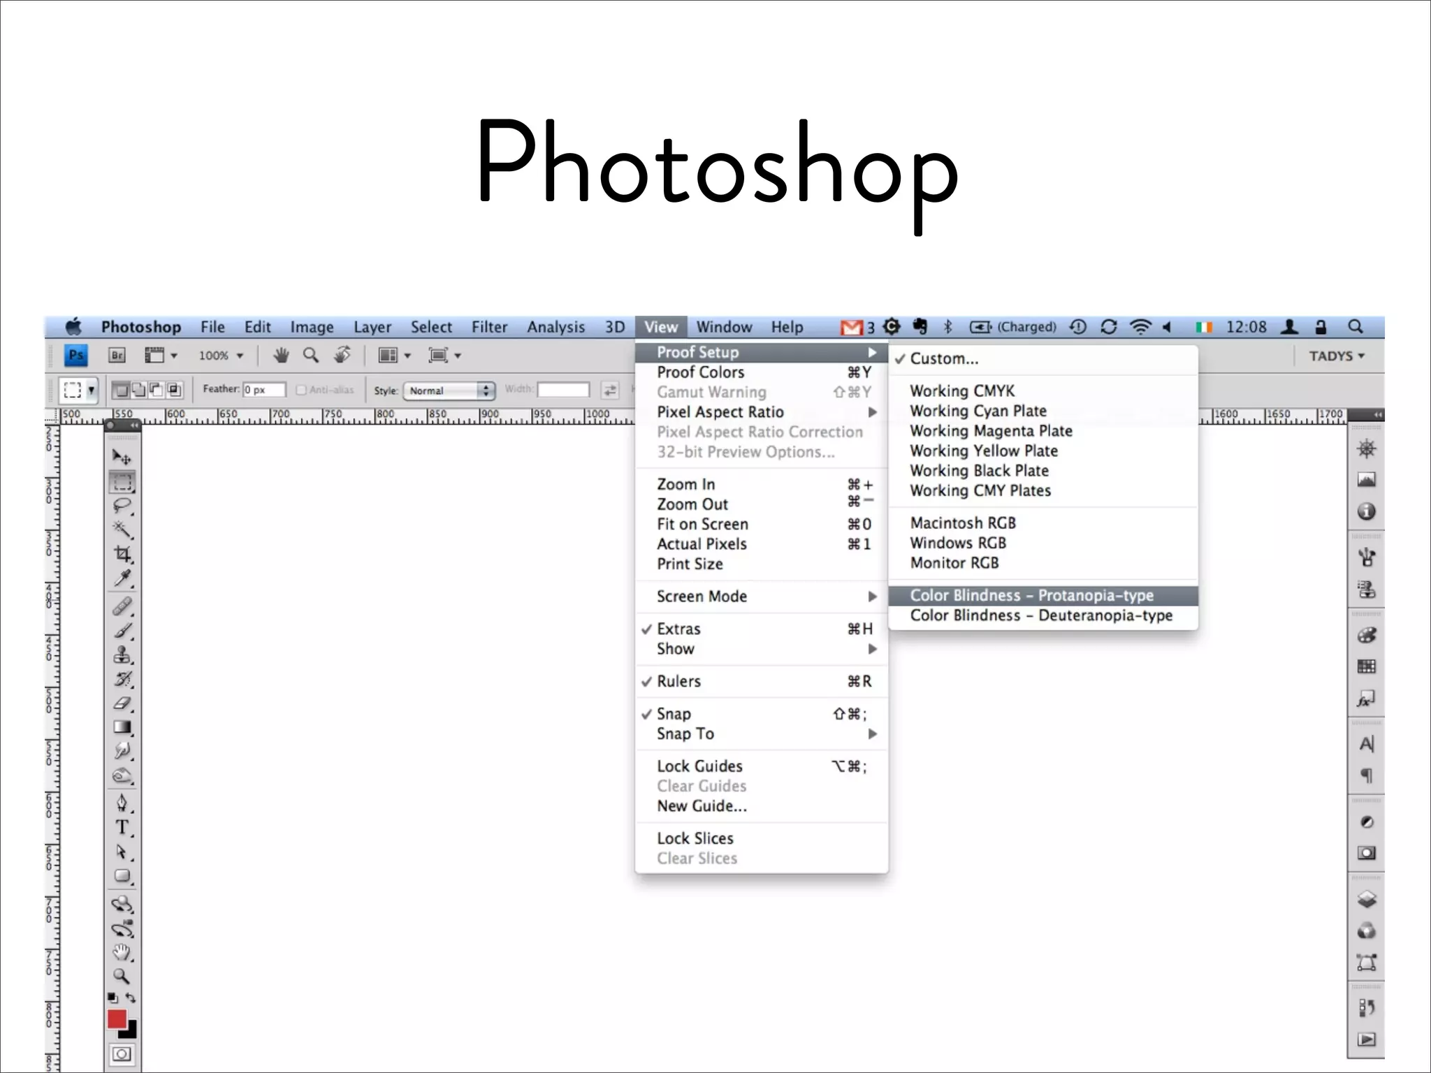Select the Eraser tool
The width and height of the screenshot is (1431, 1073).
coord(122,703)
